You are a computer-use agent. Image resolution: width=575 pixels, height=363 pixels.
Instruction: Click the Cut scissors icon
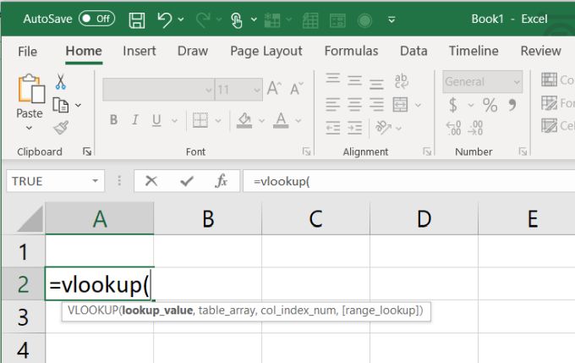(x=60, y=82)
